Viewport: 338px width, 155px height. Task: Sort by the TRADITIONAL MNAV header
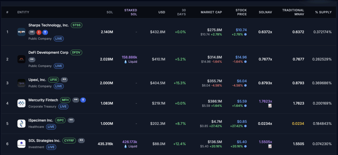[x=293, y=12]
